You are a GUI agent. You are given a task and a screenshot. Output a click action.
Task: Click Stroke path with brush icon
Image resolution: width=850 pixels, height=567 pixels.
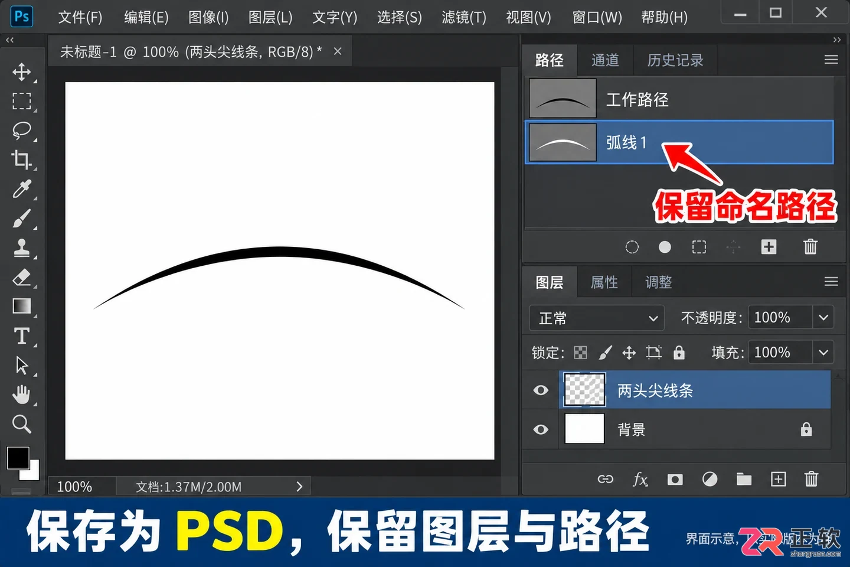632,247
